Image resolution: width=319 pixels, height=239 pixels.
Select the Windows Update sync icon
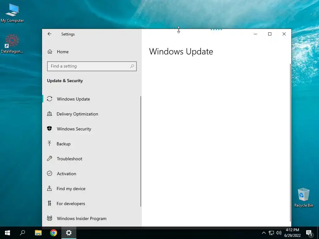50,99
